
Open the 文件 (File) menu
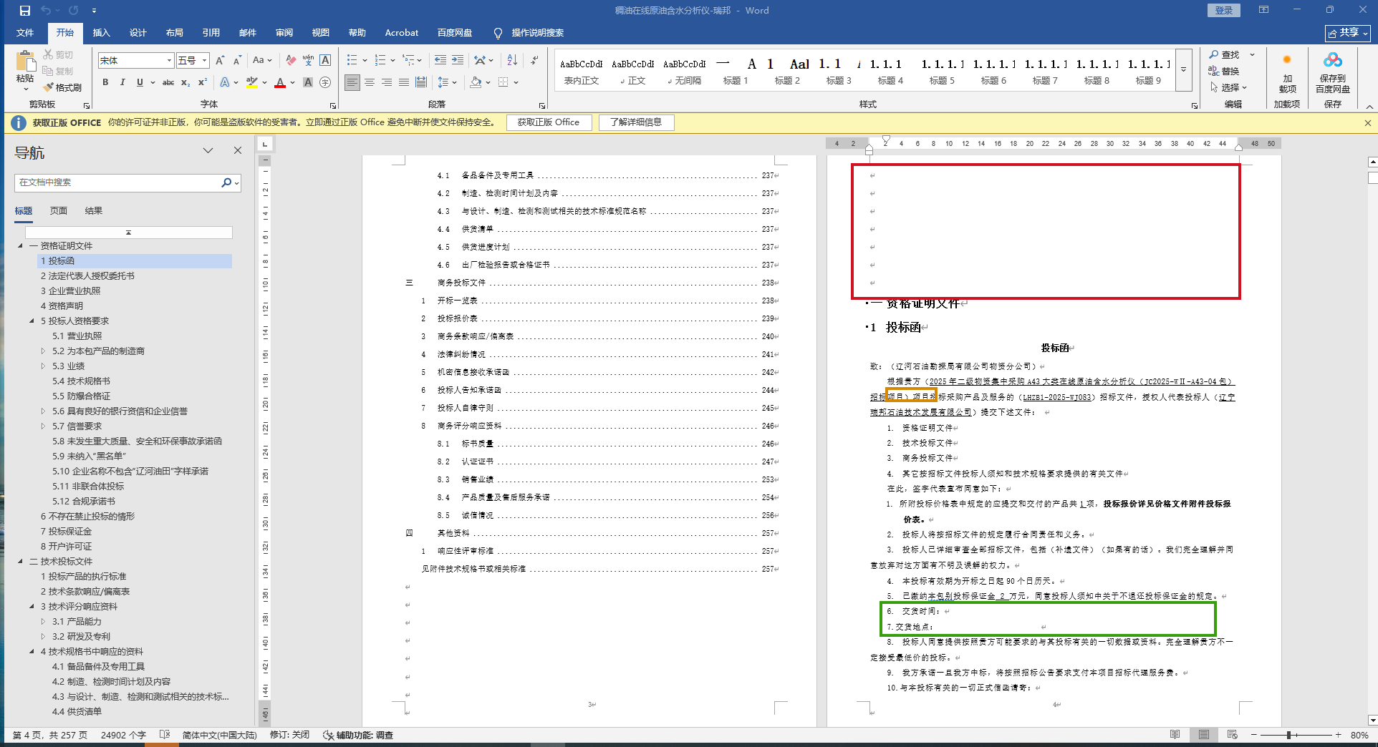coord(25,33)
